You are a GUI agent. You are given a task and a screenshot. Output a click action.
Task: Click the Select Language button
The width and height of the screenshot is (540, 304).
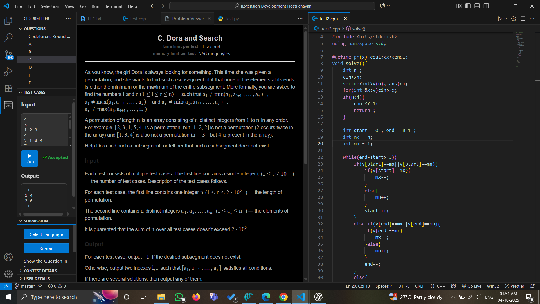click(x=46, y=234)
